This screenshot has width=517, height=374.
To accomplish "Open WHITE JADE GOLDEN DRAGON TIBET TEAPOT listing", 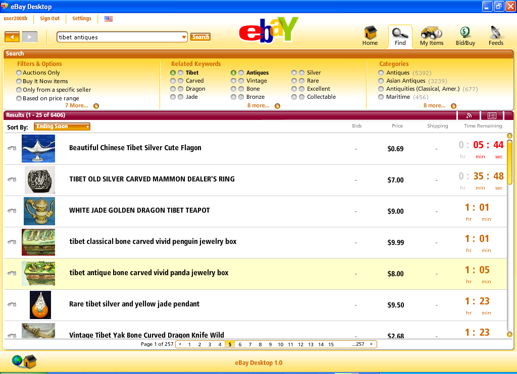I will tap(139, 210).
